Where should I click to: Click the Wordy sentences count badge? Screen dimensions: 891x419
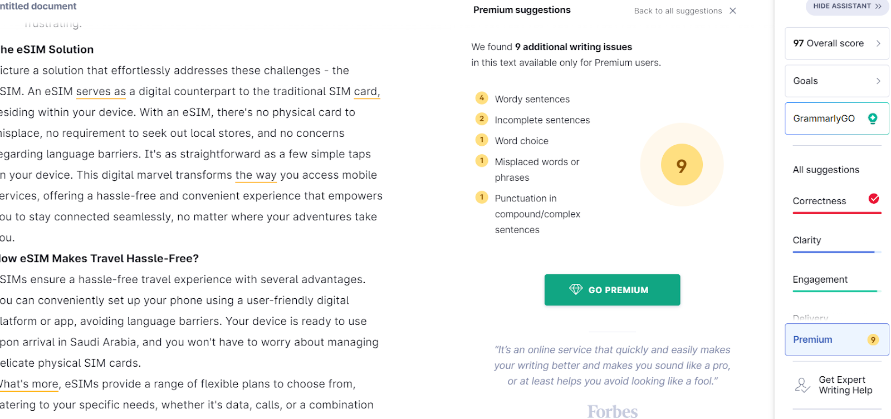pos(482,98)
